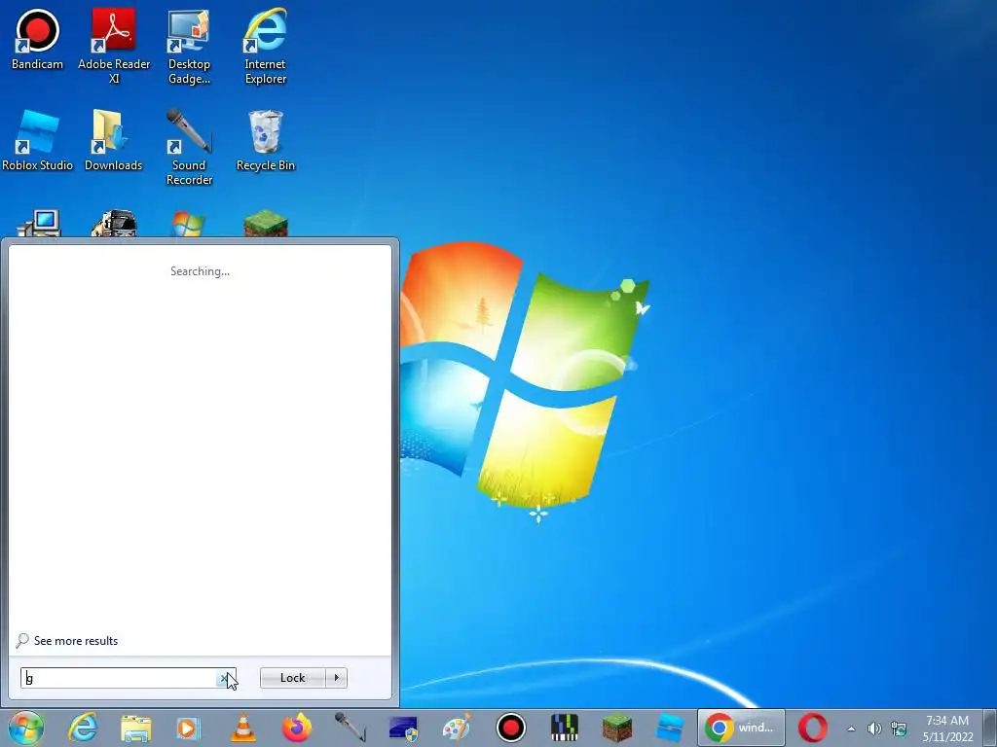Open the Desktop Gadgets shortcut
This screenshot has width=997, height=747.
189,46
